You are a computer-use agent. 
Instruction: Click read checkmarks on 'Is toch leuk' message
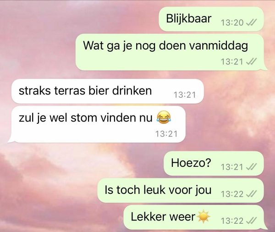coord(252,194)
